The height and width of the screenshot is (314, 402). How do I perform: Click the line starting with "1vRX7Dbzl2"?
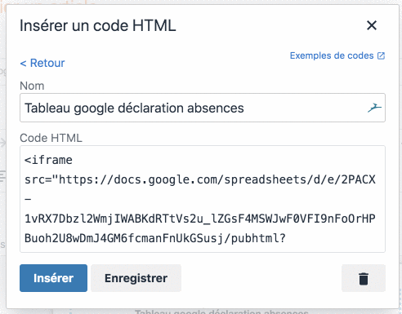[x=200, y=219]
